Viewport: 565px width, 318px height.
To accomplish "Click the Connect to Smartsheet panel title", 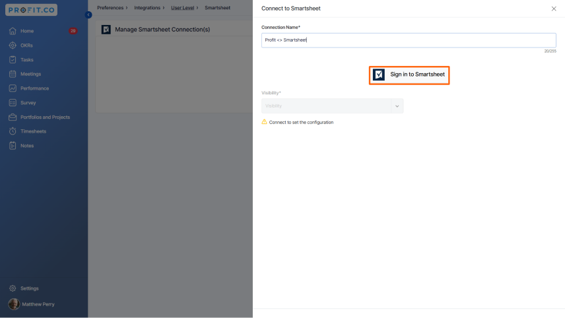I will (x=291, y=9).
